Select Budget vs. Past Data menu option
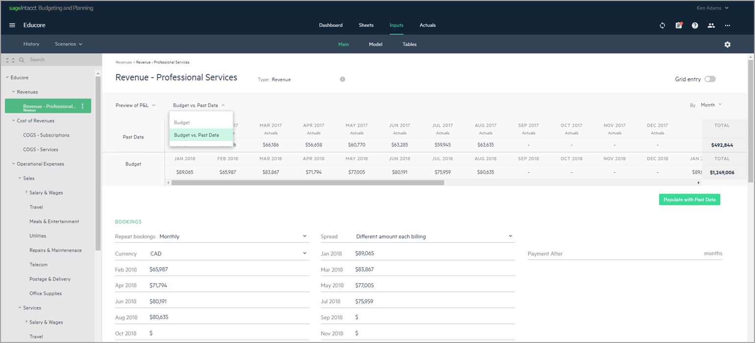 201,135
